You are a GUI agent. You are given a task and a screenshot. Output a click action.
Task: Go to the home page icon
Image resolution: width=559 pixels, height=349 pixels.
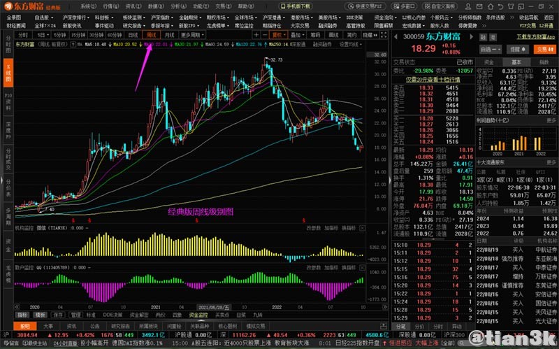[491, 6]
